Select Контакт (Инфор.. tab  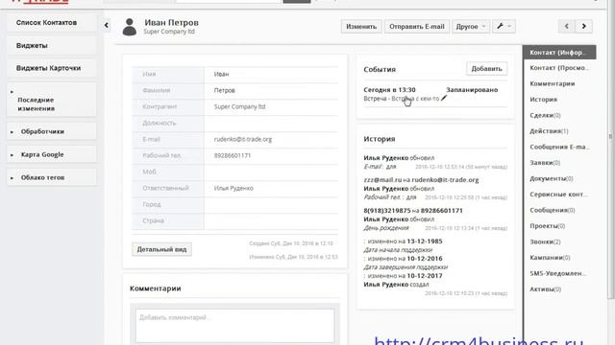click(x=559, y=52)
